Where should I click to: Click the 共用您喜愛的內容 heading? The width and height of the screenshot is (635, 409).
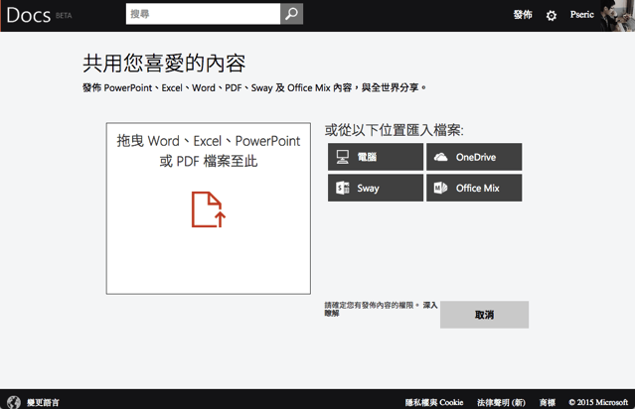coord(164,64)
